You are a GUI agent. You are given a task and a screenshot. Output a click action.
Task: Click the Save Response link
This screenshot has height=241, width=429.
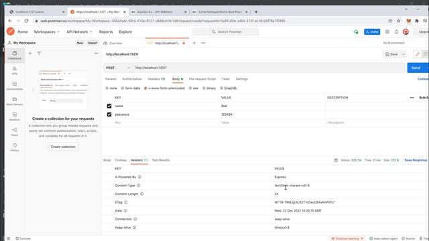(x=416, y=160)
